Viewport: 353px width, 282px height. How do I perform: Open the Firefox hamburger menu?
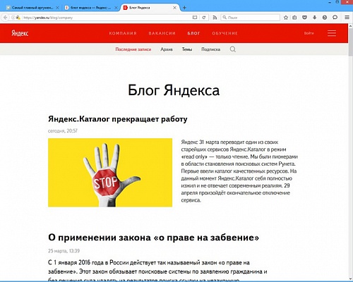coord(347,18)
